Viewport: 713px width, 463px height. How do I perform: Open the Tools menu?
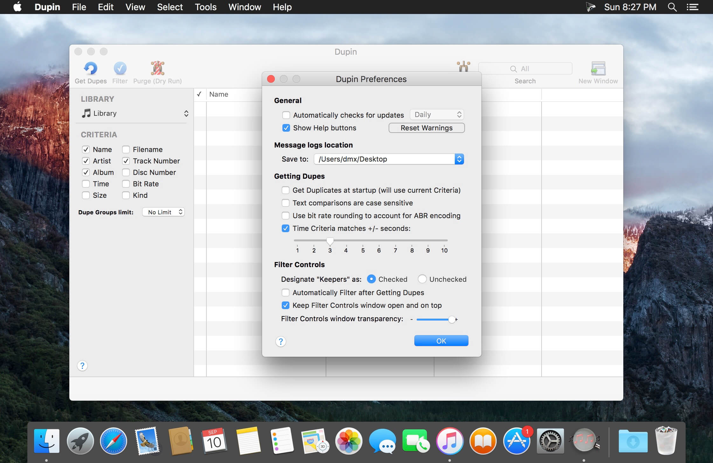tap(205, 7)
